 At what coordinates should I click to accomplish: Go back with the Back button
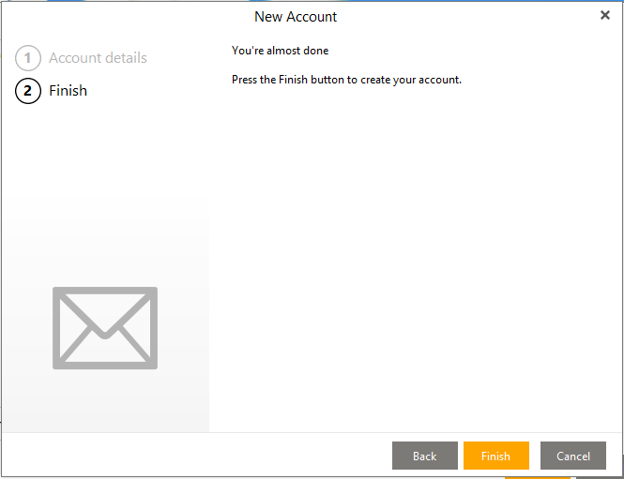424,456
